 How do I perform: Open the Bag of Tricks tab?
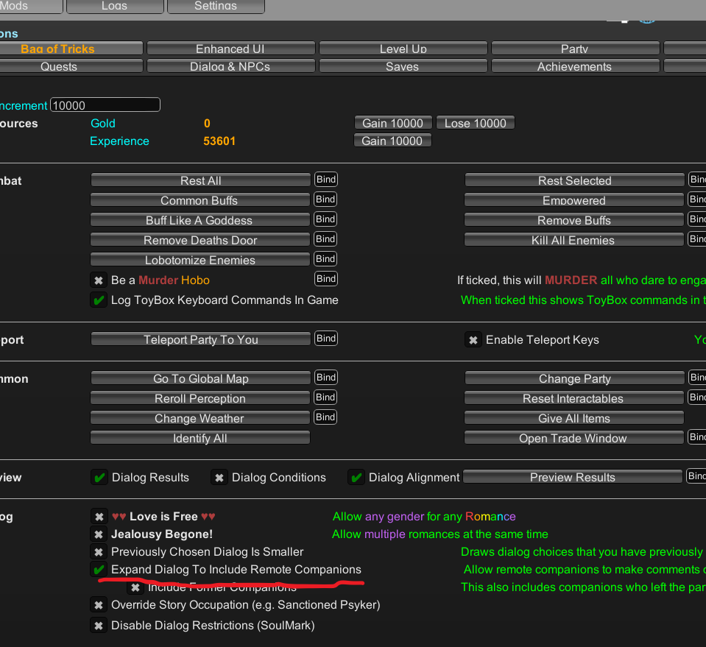(x=71, y=48)
